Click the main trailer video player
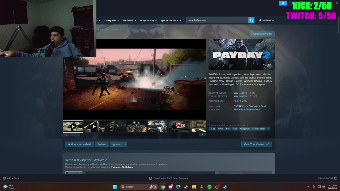 coord(134,79)
